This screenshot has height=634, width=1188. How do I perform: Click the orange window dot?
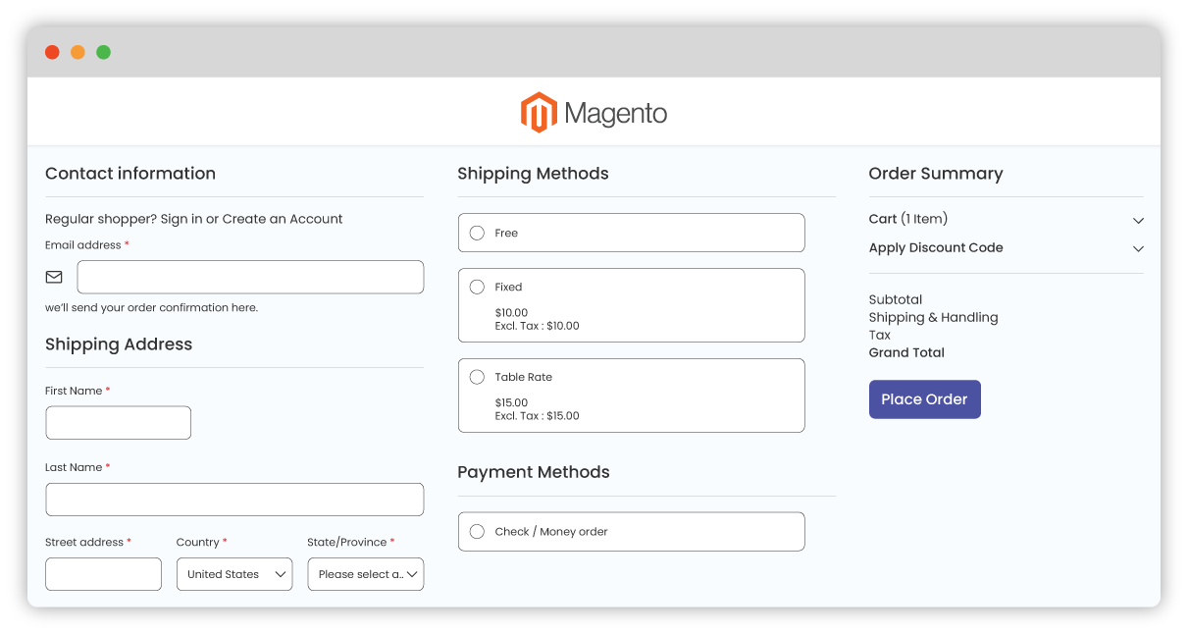[77, 52]
